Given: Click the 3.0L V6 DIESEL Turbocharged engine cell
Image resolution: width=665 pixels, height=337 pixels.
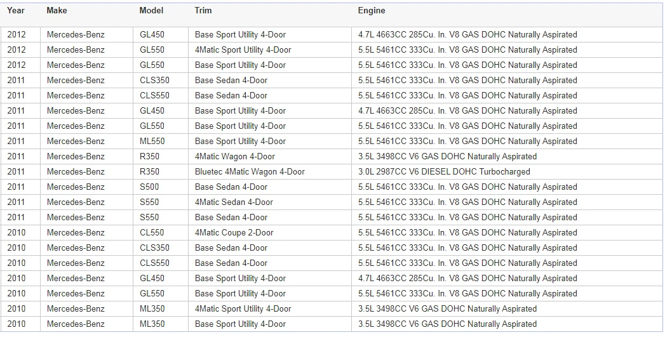Looking at the screenshot, I should pos(507,172).
